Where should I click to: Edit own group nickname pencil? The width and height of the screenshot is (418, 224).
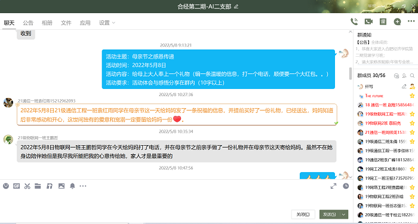pos(404,87)
